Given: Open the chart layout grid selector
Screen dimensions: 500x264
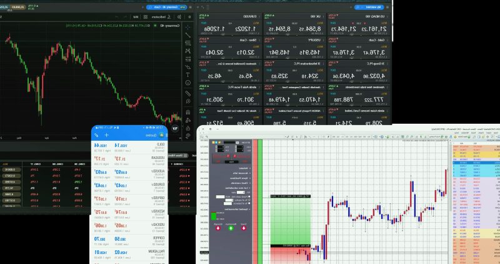Looking at the screenshot, I should (x=146, y=17).
